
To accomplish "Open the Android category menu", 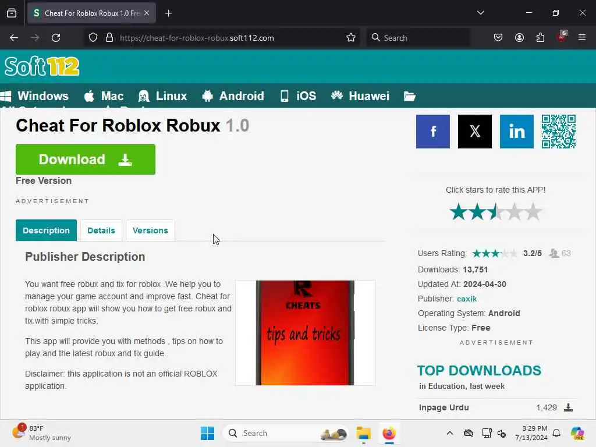I will (233, 96).
